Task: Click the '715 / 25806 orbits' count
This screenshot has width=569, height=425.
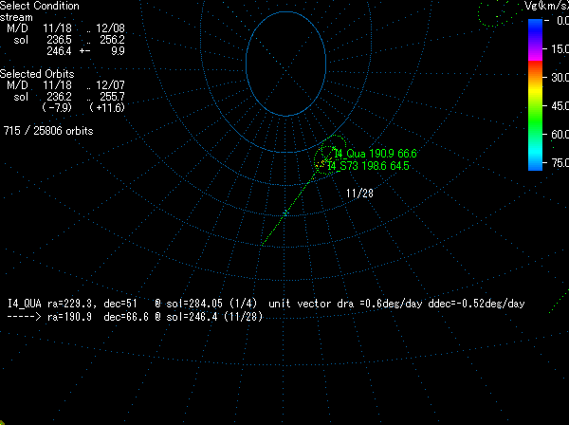Action: coord(48,131)
